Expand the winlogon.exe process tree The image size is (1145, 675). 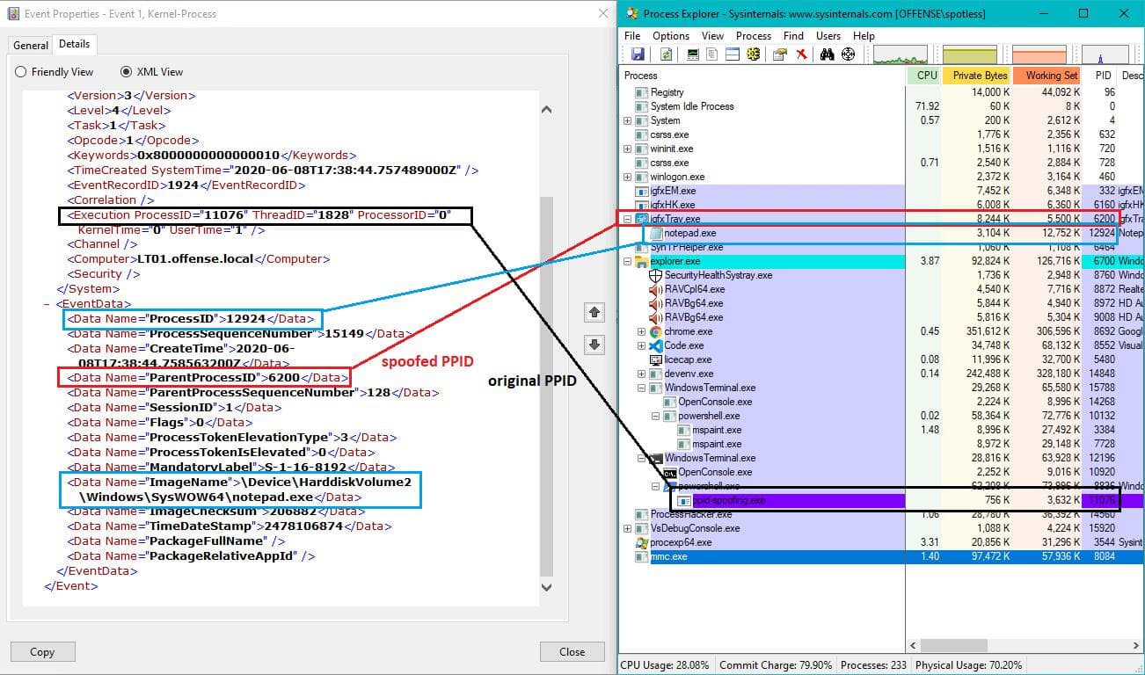(626, 177)
